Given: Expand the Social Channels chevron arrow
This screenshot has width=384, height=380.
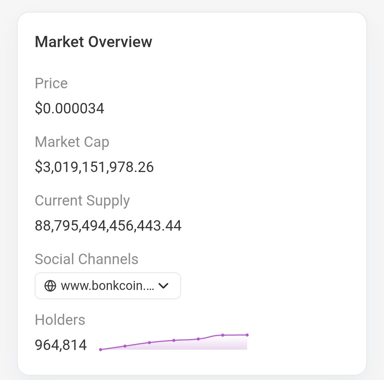Looking at the screenshot, I should click(163, 286).
